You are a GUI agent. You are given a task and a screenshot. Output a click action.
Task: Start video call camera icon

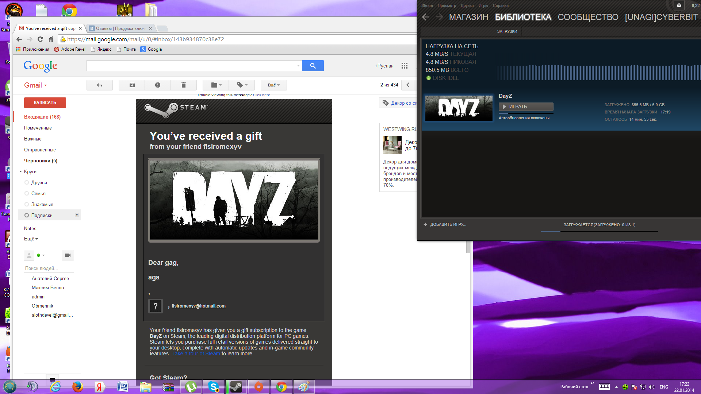pos(68,255)
